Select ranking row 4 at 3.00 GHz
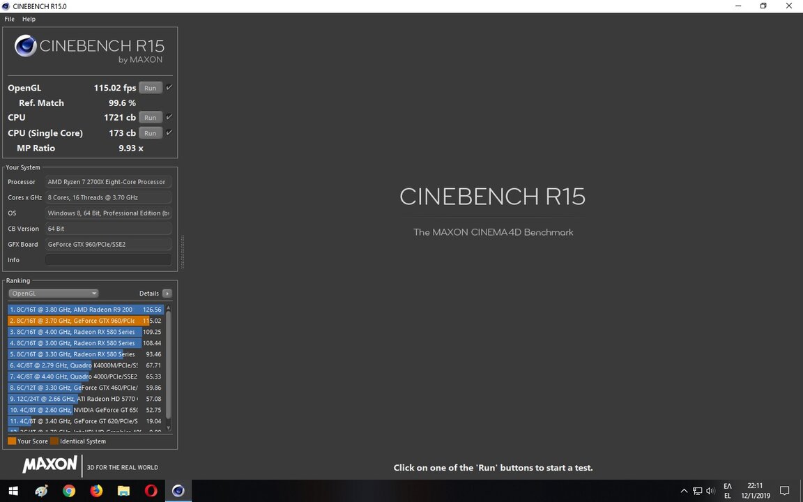Screen dimensions: 803x502 [x=86, y=343]
